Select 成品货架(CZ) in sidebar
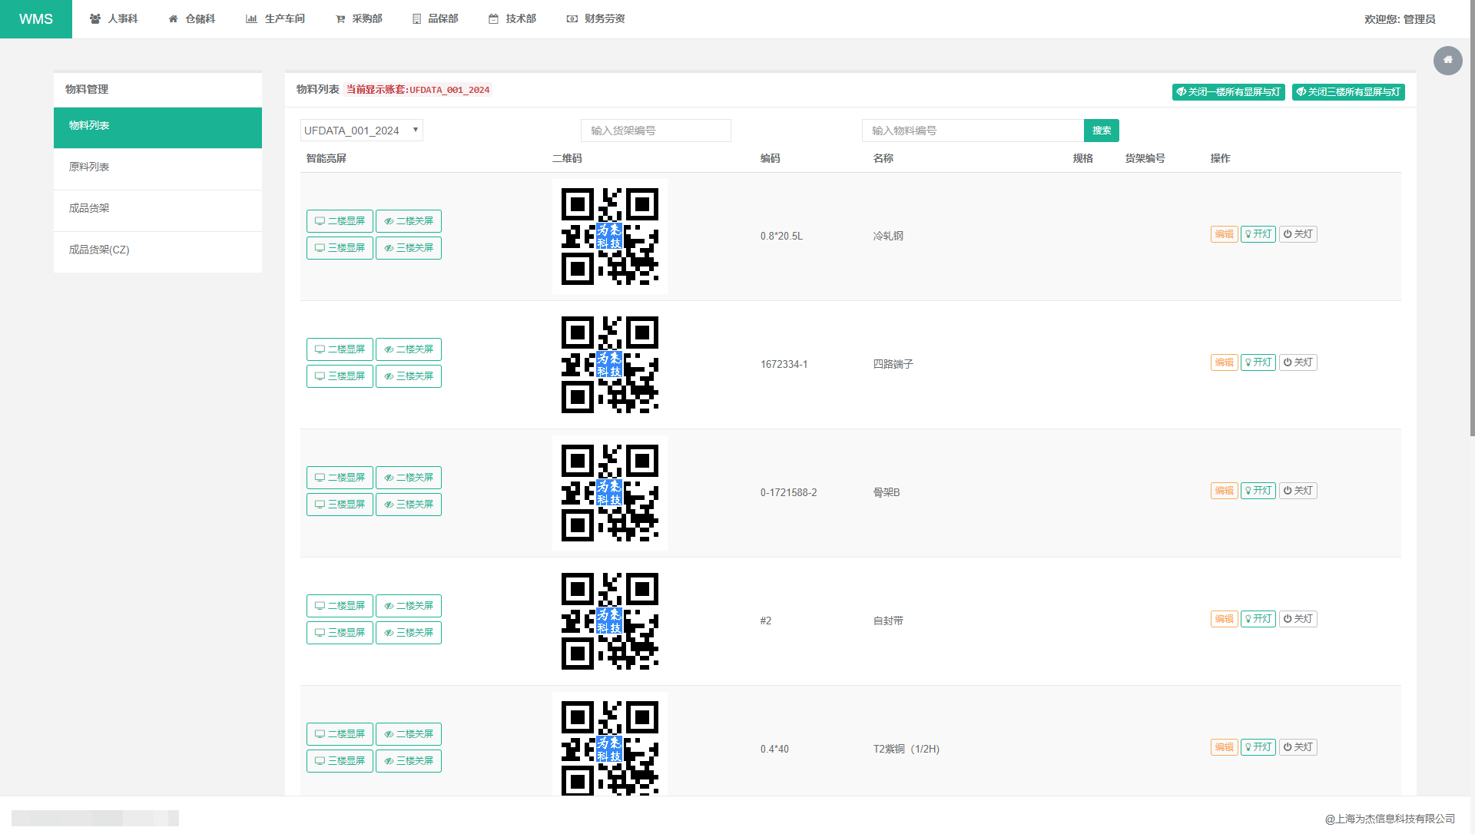Screen dimensions: 1475x834 (x=157, y=252)
